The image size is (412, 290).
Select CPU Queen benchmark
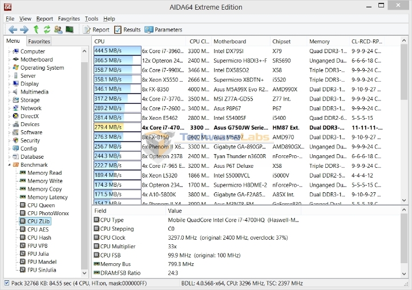pos(41,206)
